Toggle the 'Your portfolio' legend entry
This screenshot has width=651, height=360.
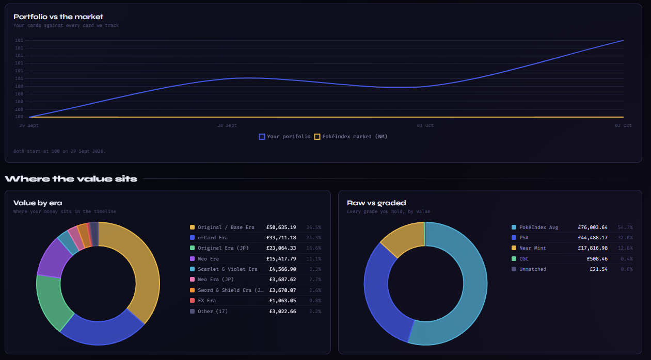coord(284,137)
